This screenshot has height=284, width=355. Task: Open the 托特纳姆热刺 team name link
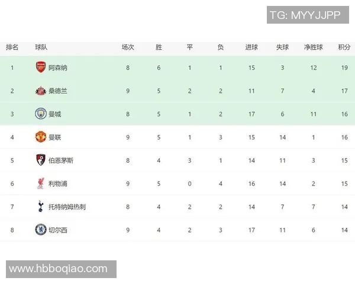pyautogui.click(x=67, y=207)
